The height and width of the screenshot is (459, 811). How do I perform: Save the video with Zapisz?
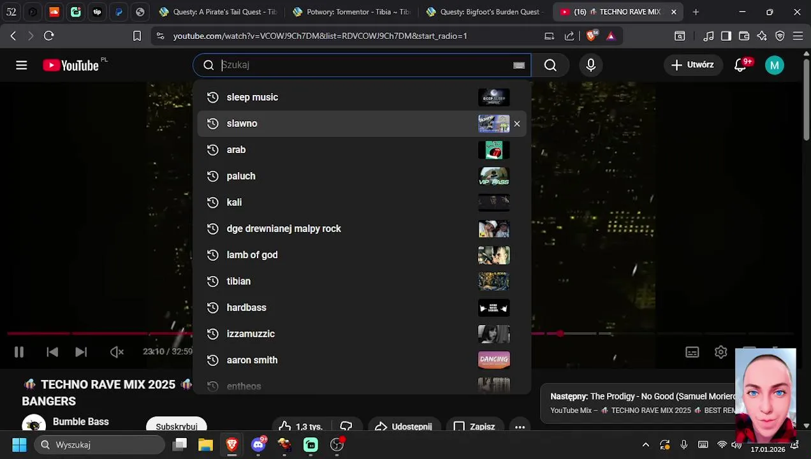click(474, 426)
